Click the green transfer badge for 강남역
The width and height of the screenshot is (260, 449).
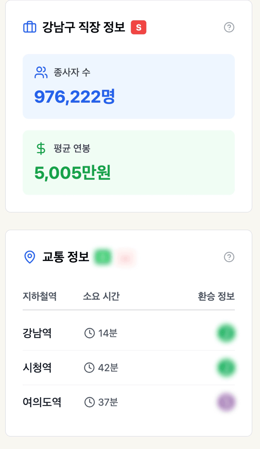(226, 333)
